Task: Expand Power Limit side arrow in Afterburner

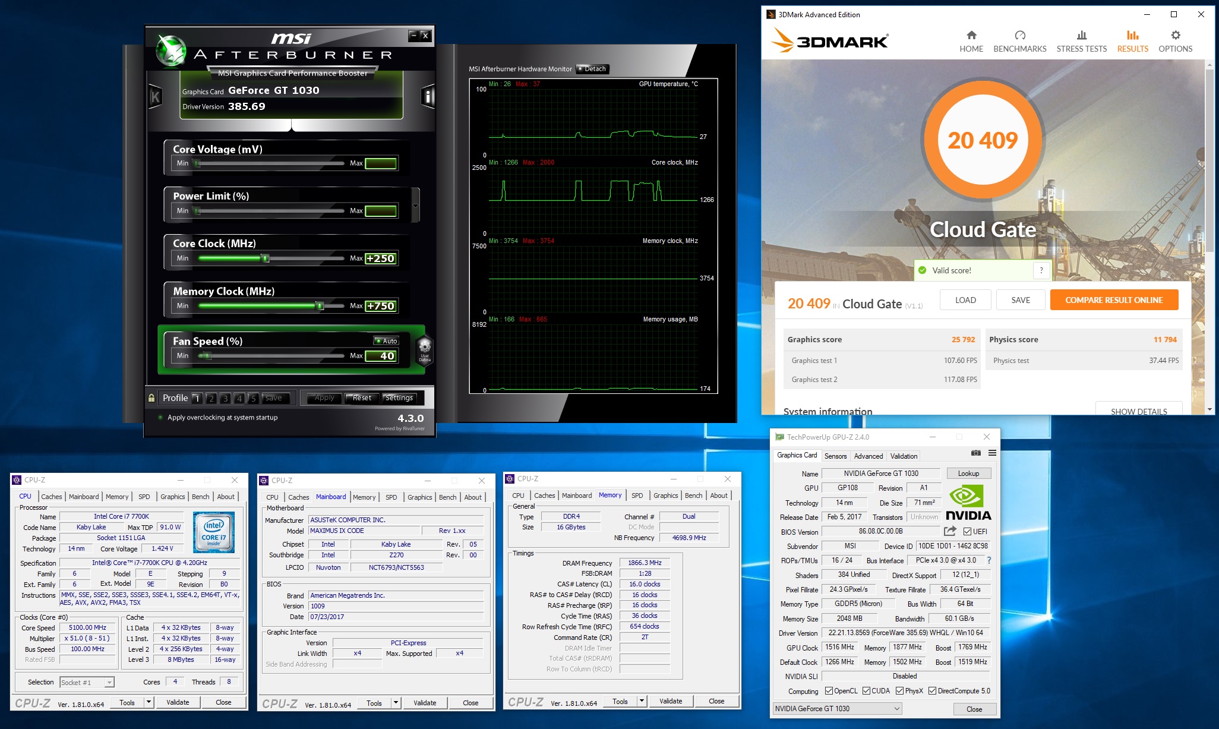Action: tap(415, 206)
